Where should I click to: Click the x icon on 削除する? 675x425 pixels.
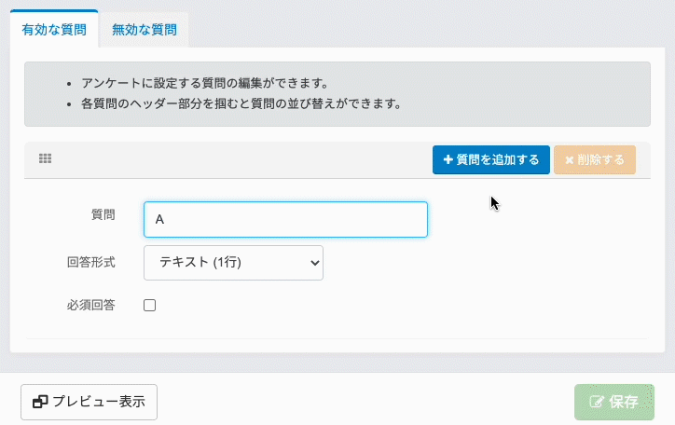pyautogui.click(x=569, y=159)
